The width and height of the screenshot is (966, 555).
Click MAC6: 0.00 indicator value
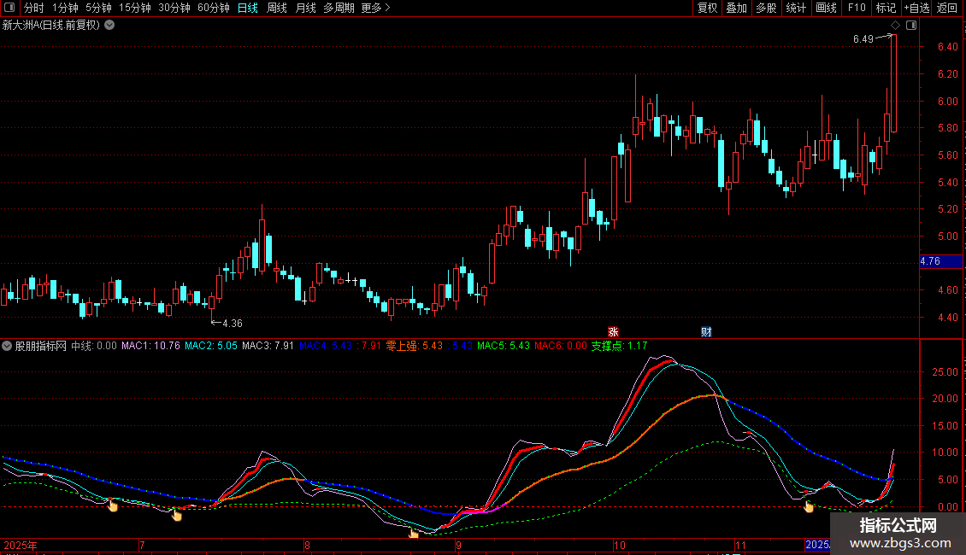561,346
